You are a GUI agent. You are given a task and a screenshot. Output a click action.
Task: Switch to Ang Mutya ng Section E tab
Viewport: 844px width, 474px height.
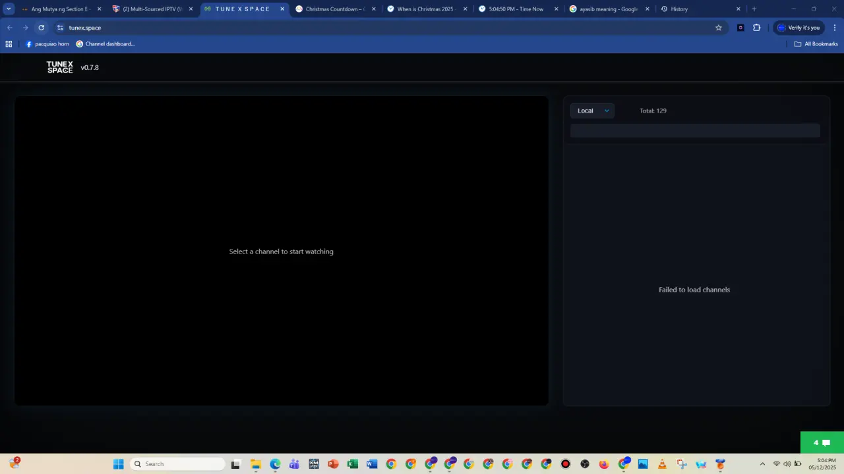(x=61, y=9)
